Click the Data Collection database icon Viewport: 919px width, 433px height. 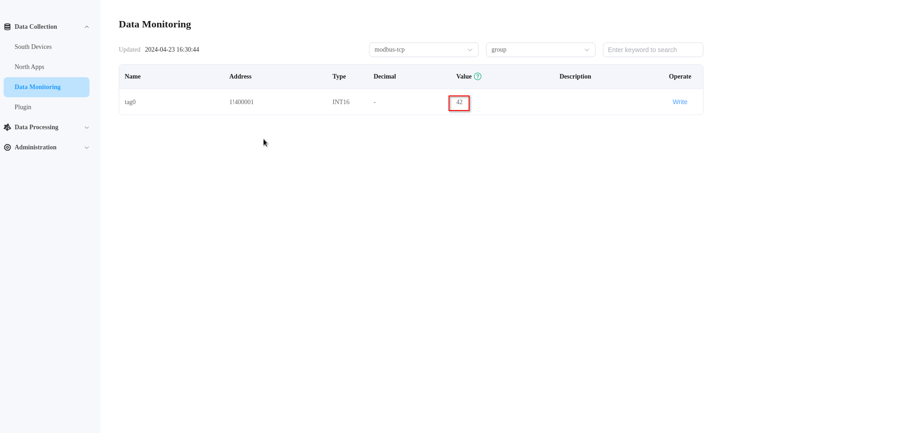(x=7, y=26)
